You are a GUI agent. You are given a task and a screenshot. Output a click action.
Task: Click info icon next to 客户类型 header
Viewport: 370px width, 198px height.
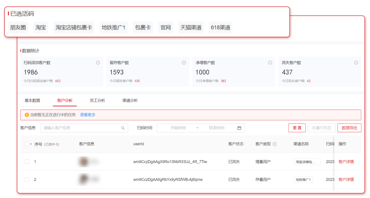point(275,144)
